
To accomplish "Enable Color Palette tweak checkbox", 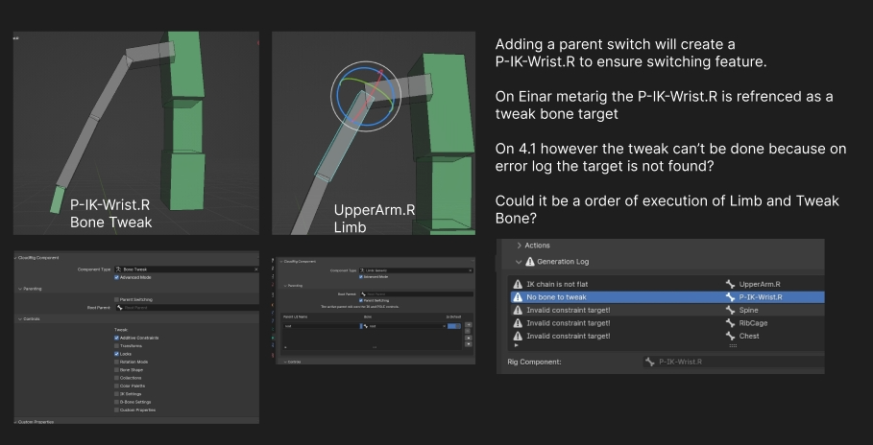I will [116, 386].
